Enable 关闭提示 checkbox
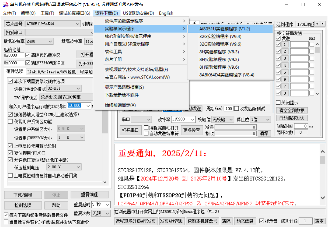Screen dimensions: 328x227 coord(278,102)
